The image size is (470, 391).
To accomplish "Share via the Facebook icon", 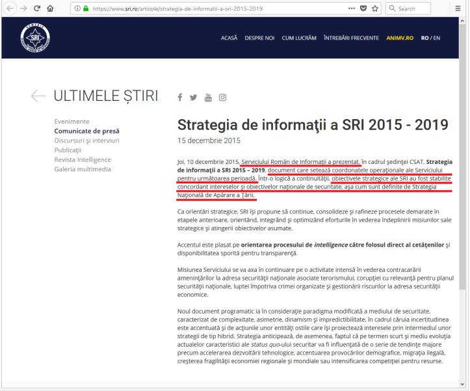I will pos(180,97).
